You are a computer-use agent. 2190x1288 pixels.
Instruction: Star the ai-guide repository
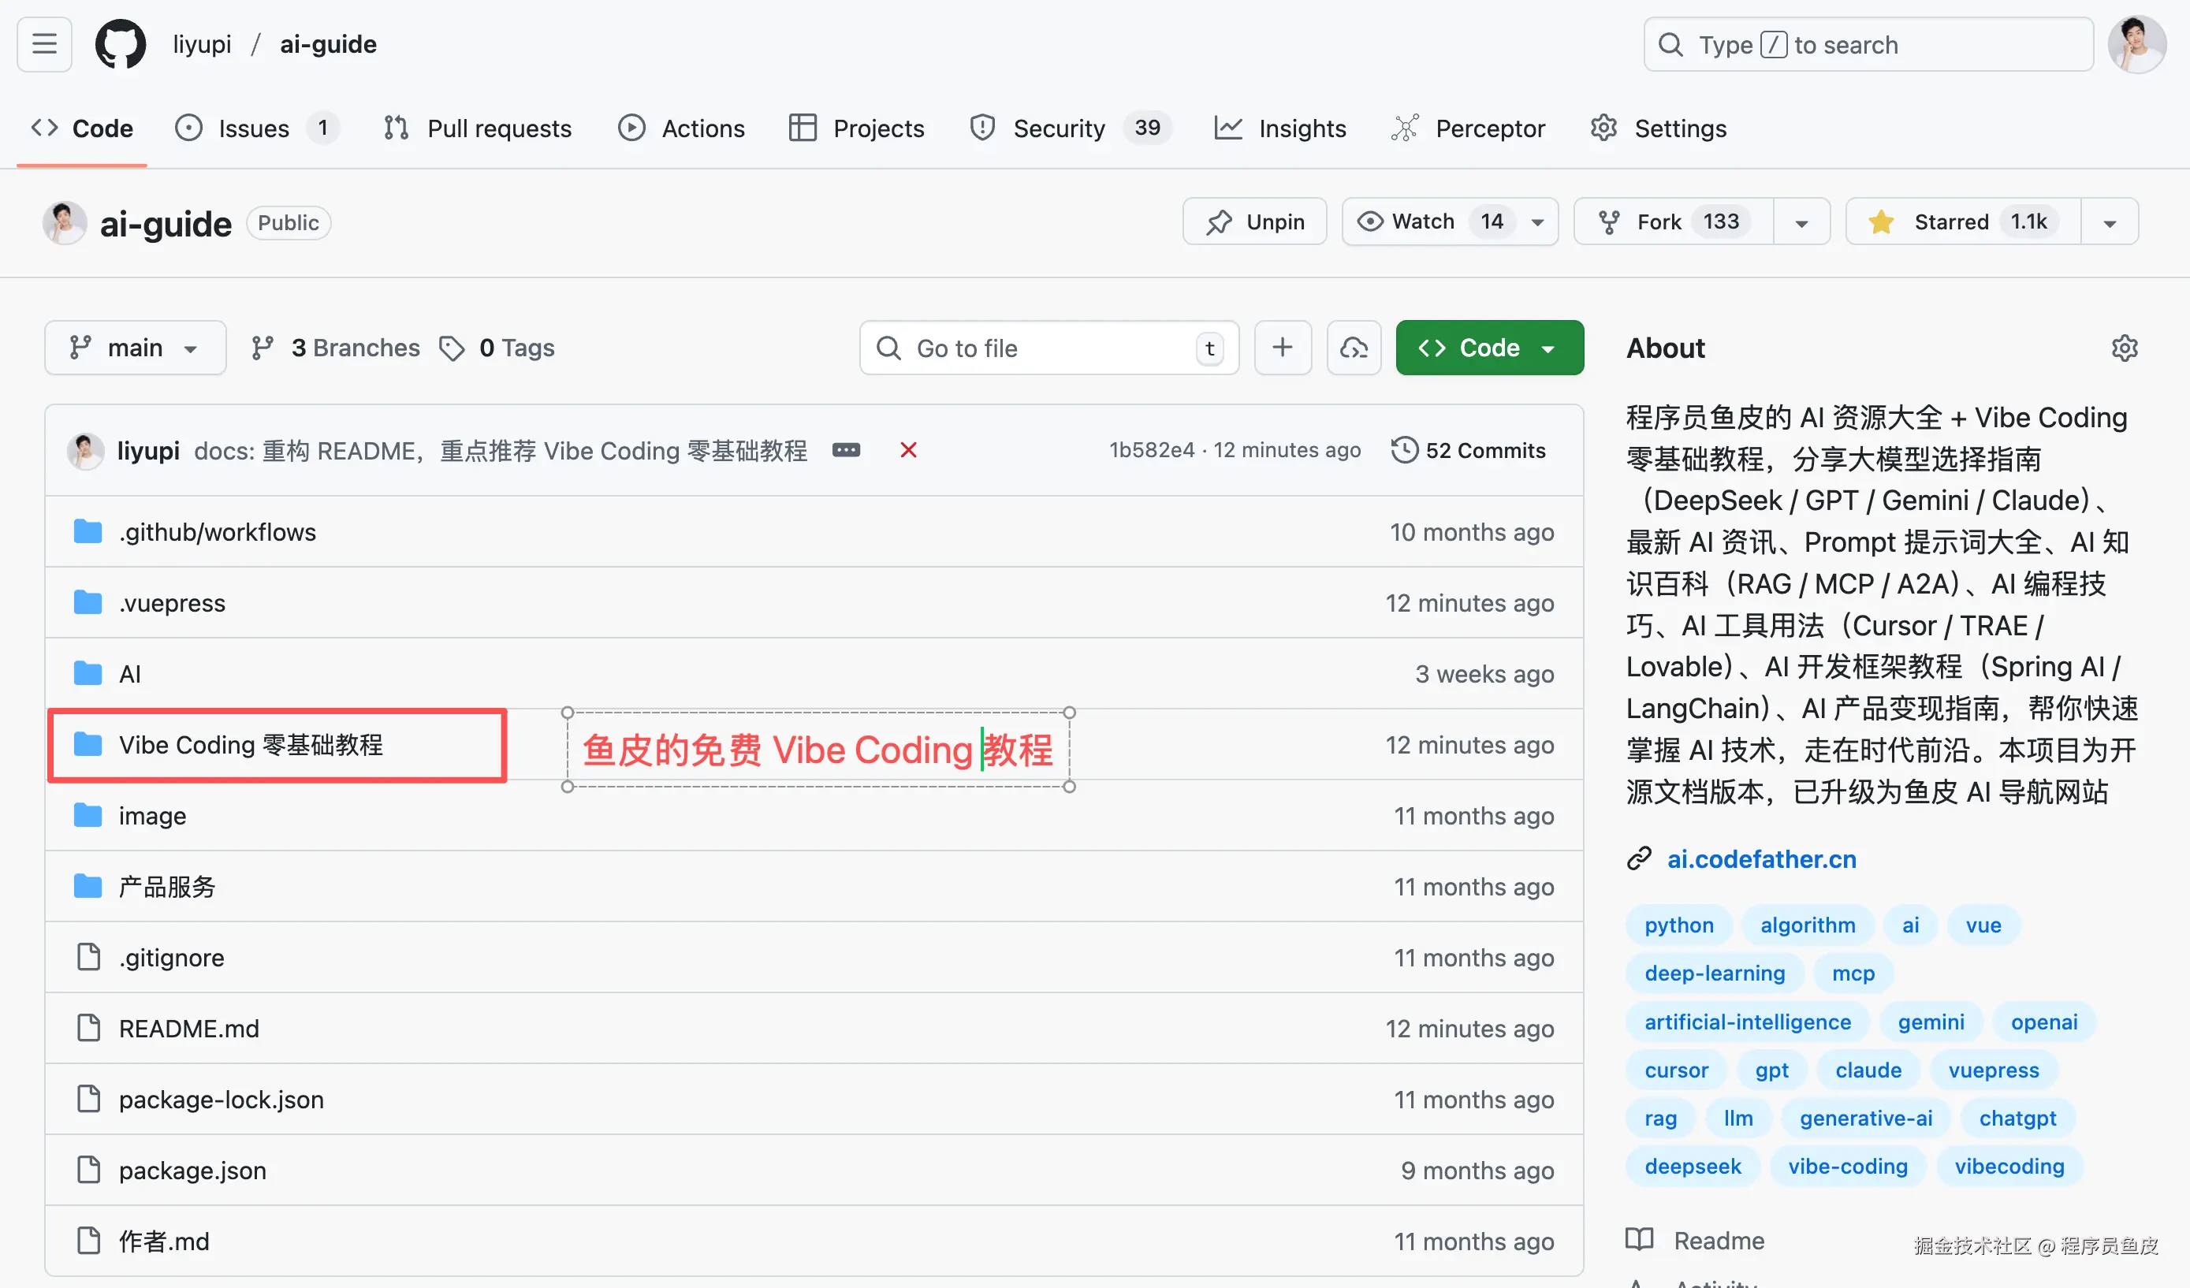[x=1961, y=221]
